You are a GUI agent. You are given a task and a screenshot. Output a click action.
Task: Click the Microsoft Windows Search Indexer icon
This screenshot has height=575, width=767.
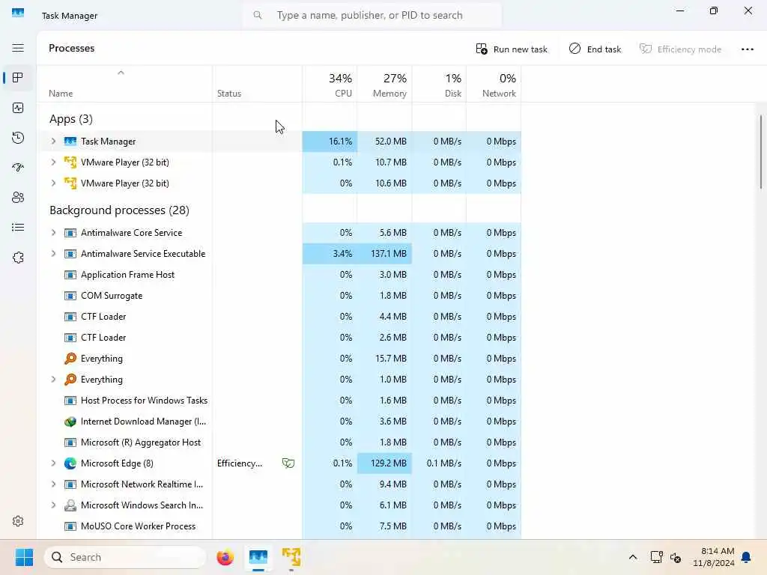click(x=70, y=505)
